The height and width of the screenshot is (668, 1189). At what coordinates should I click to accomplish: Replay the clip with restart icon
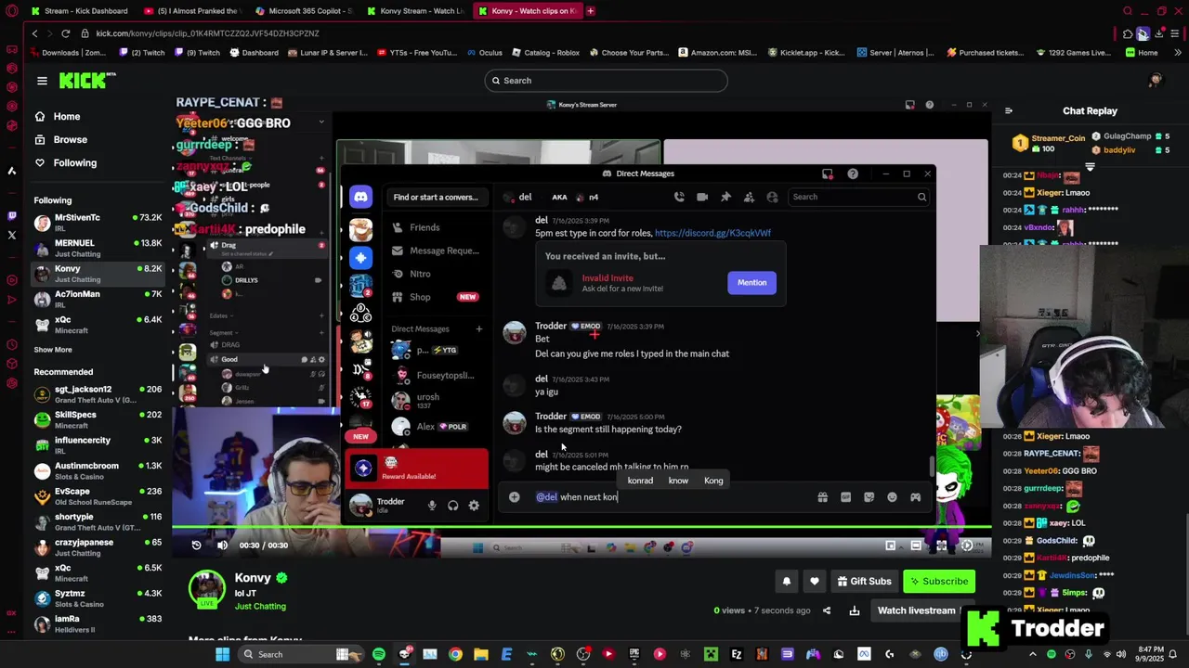pos(196,546)
